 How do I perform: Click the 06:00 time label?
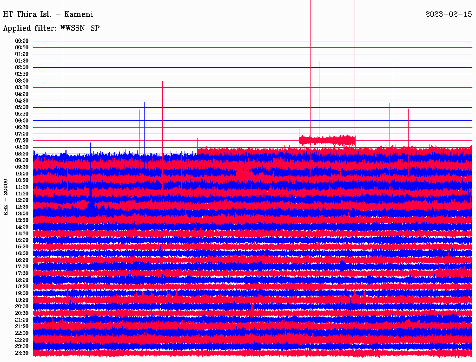click(x=22, y=121)
